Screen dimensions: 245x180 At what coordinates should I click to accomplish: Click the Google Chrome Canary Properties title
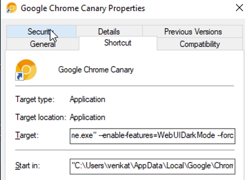pyautogui.click(x=83, y=9)
